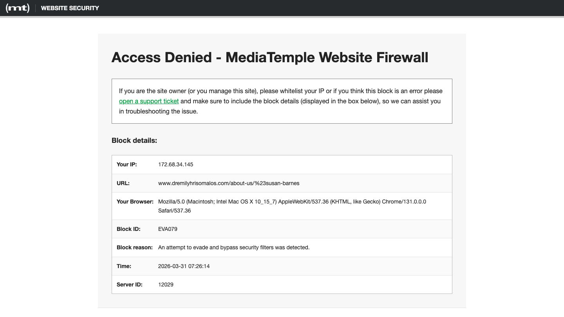Screen dimensions: 564x317
Task: Click the (mt) MediaTemple logo
Action: click(x=18, y=8)
